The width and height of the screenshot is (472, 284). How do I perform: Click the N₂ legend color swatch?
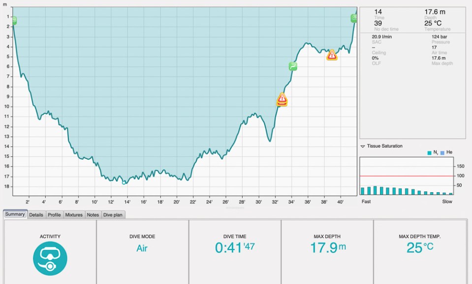429,153
